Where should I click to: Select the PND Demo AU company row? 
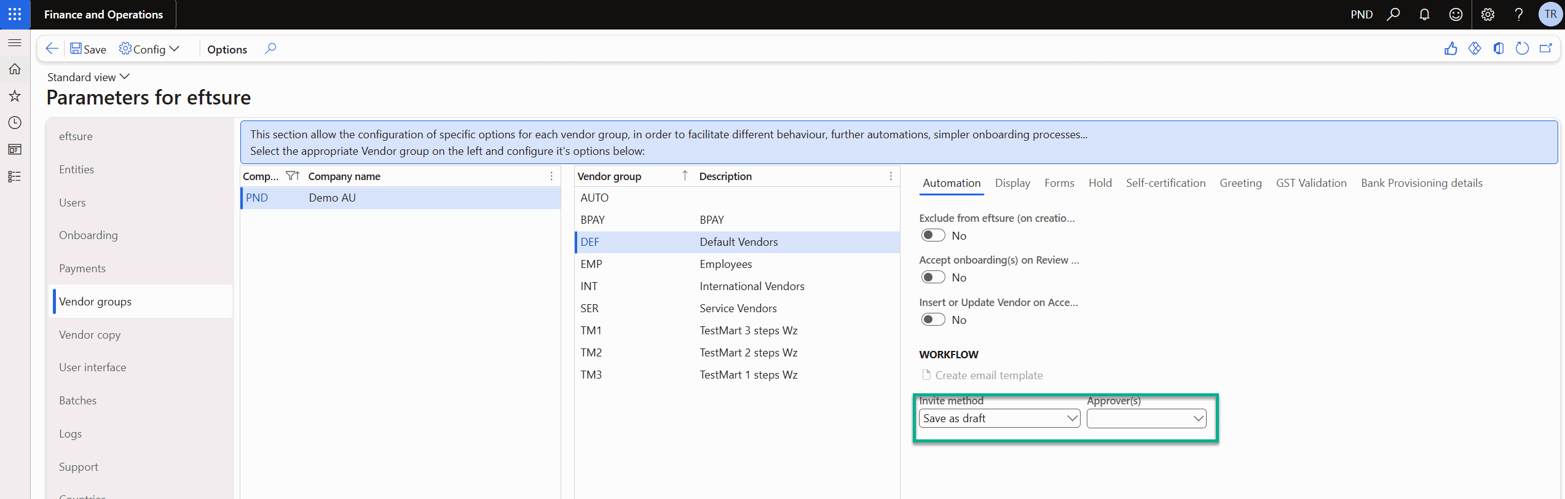(x=401, y=198)
